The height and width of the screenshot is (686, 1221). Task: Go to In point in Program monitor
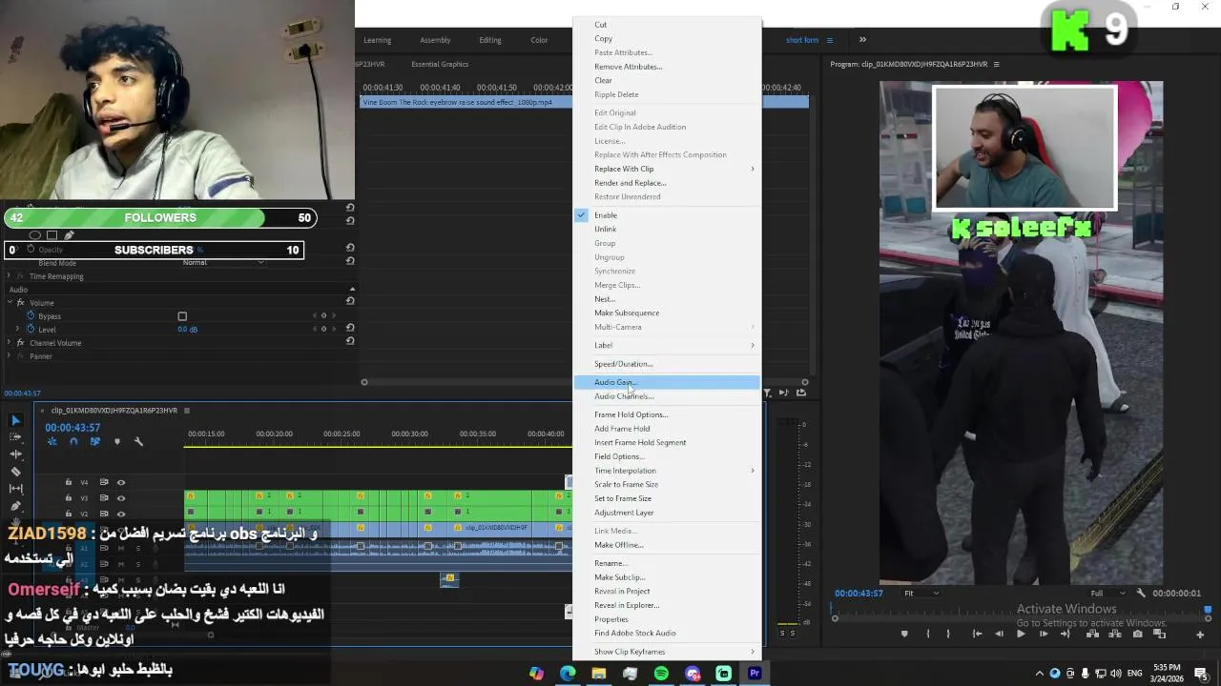977,634
